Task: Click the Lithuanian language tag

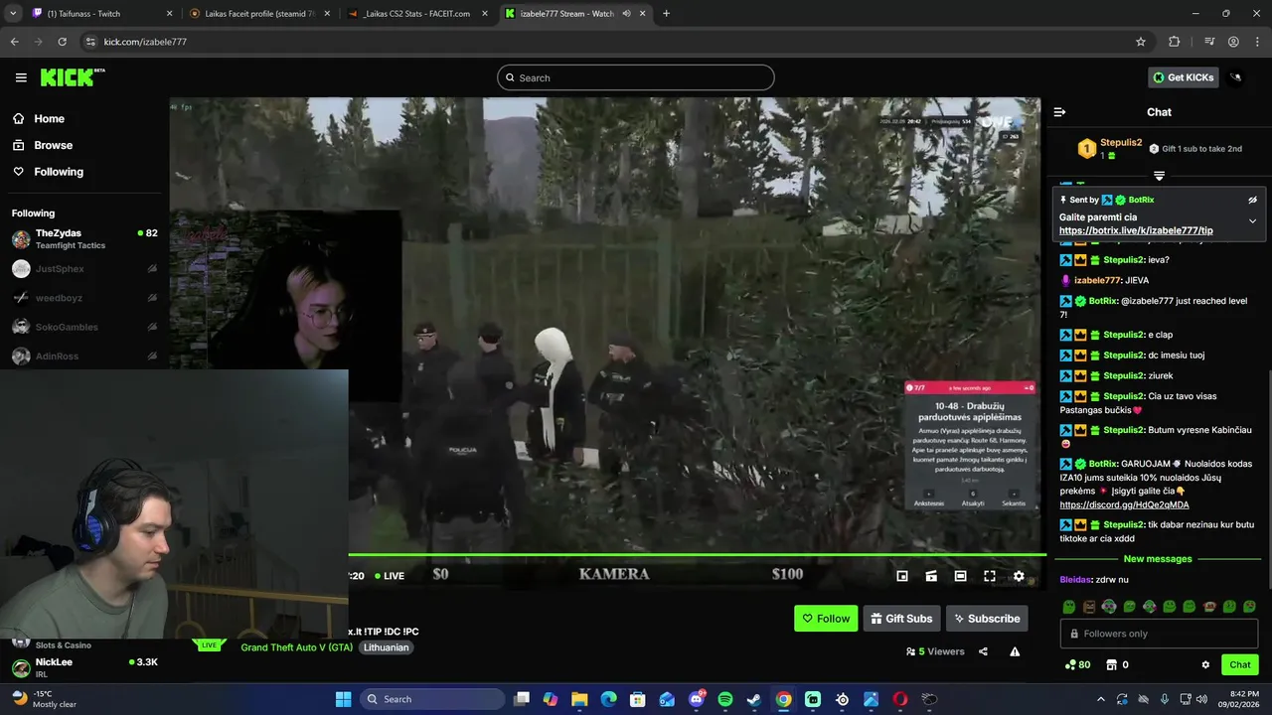Action: coord(386,647)
